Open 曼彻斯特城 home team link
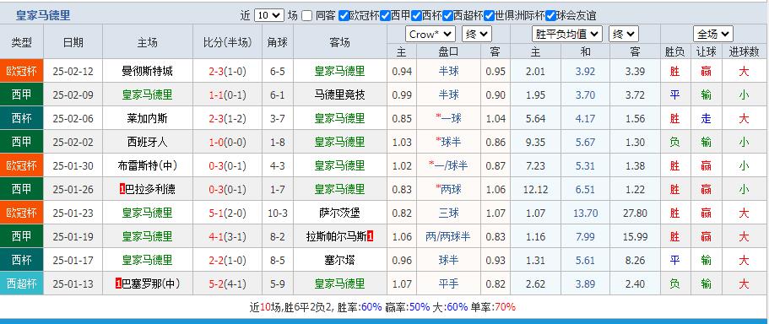 tap(147, 72)
